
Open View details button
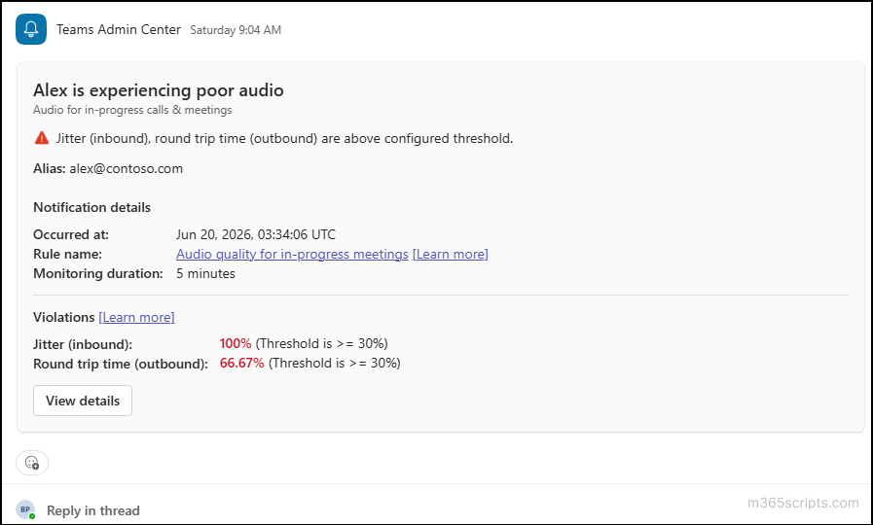pyautogui.click(x=83, y=401)
